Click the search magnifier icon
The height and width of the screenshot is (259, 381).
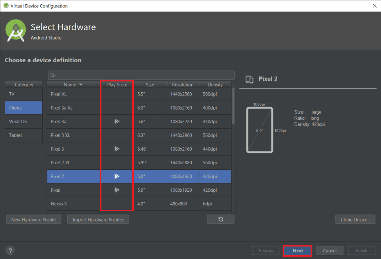(x=52, y=75)
